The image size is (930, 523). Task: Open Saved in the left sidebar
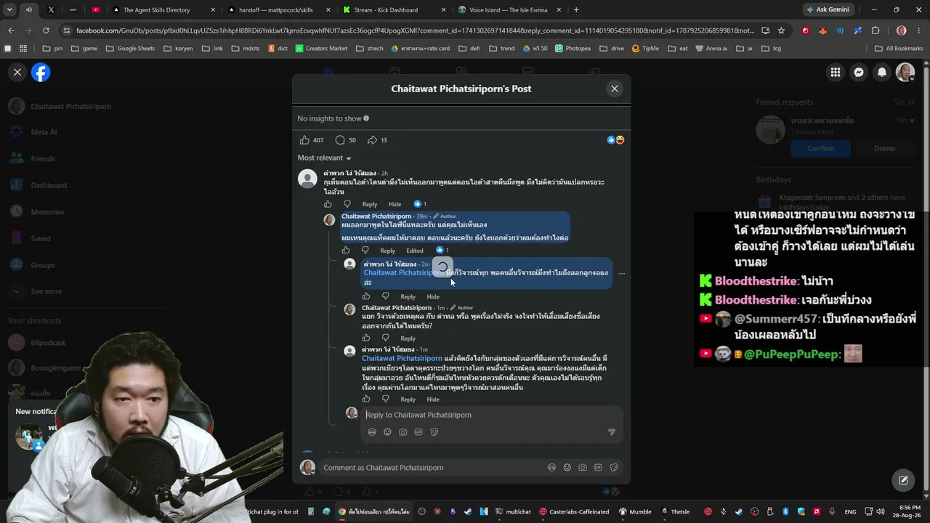click(41, 239)
